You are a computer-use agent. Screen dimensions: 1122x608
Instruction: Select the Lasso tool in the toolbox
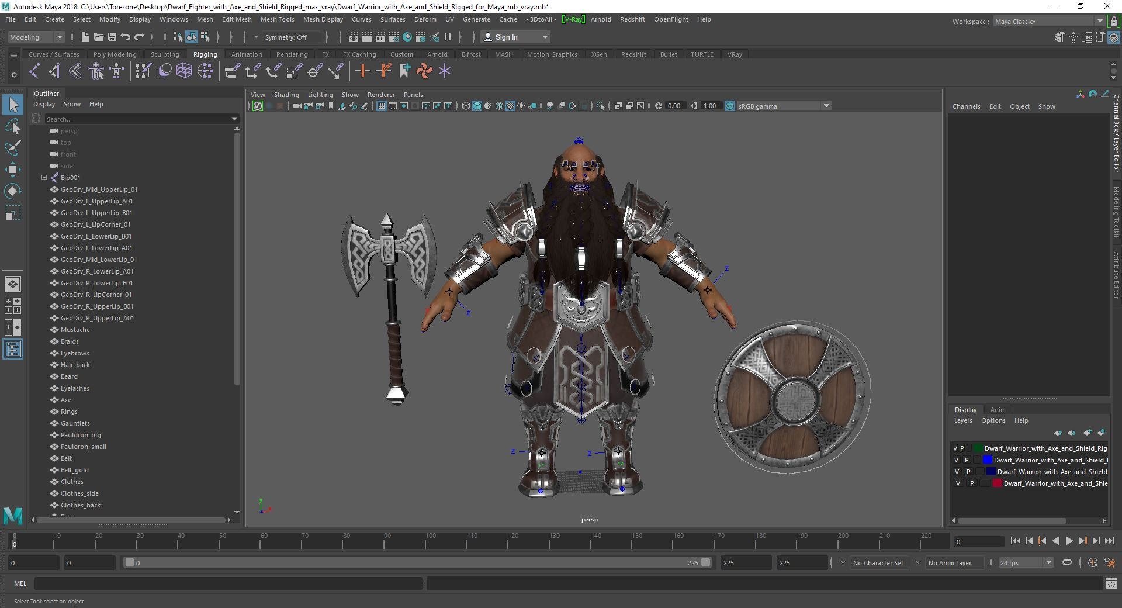[x=13, y=126]
